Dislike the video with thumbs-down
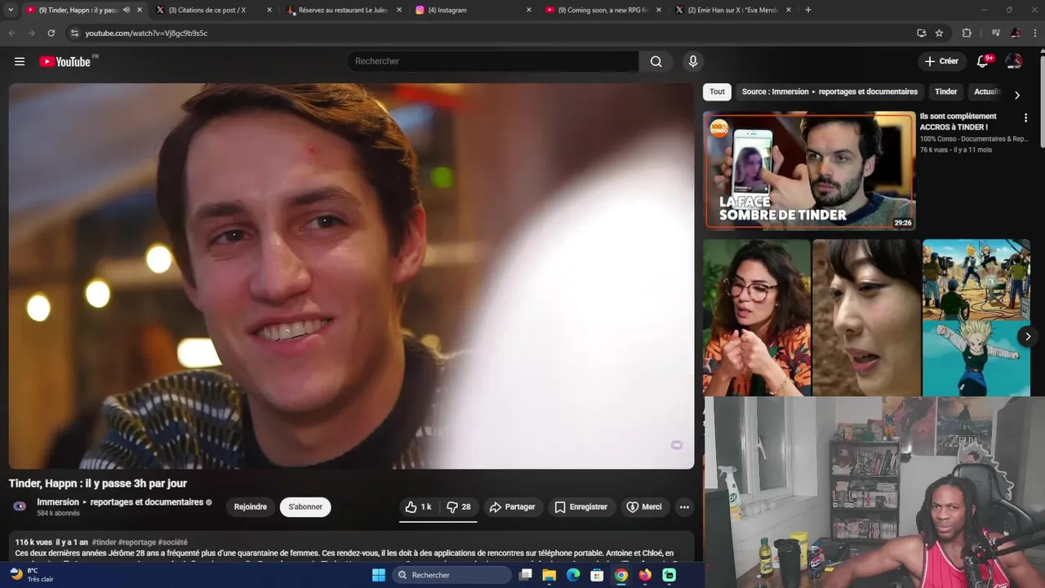This screenshot has height=588, width=1045. click(459, 507)
